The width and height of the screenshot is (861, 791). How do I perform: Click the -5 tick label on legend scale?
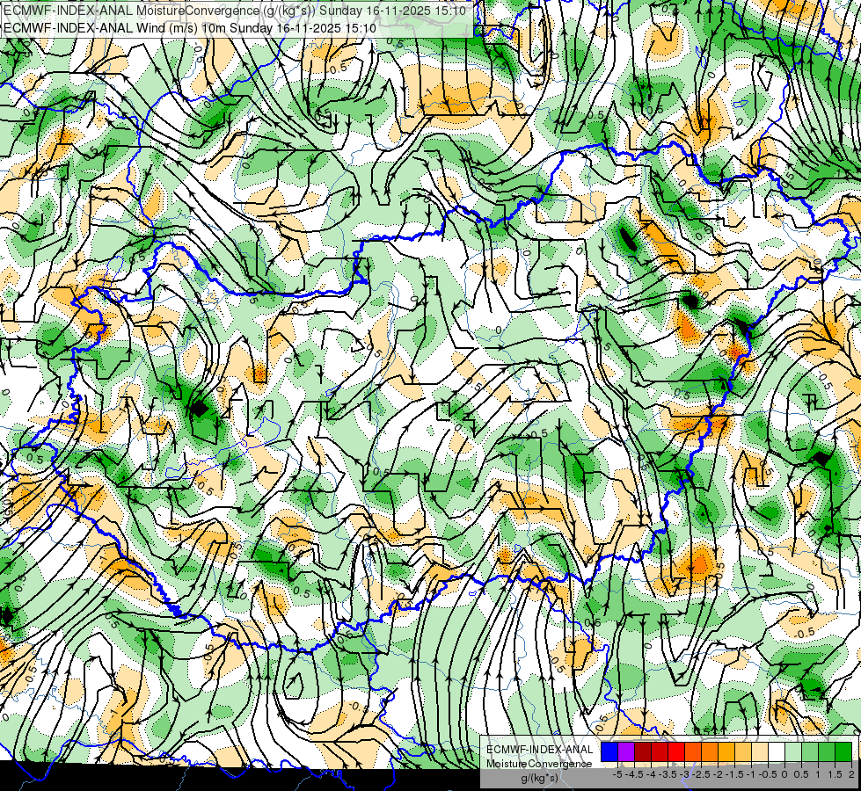point(617,774)
